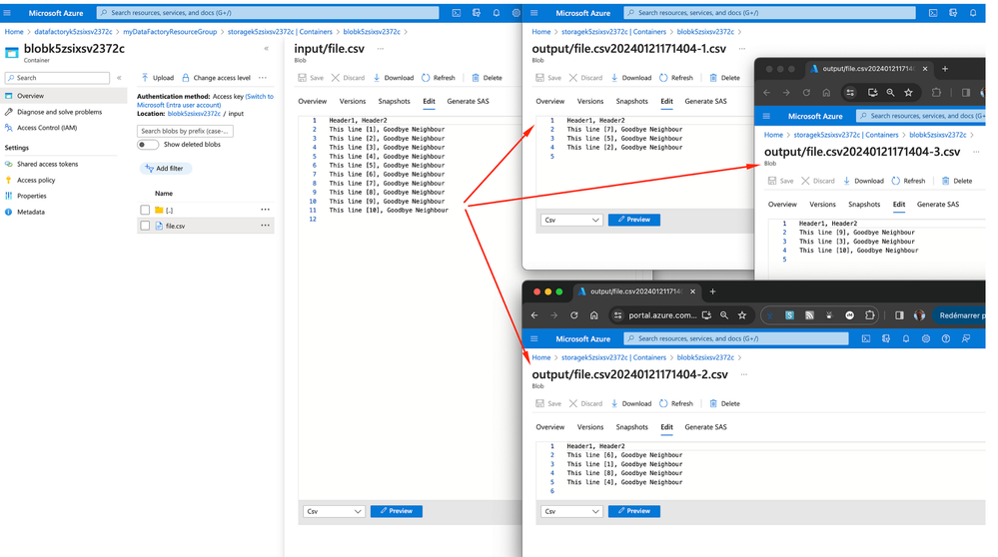Click Change access level lock icon
This screenshot has width=998, height=557.
click(186, 78)
